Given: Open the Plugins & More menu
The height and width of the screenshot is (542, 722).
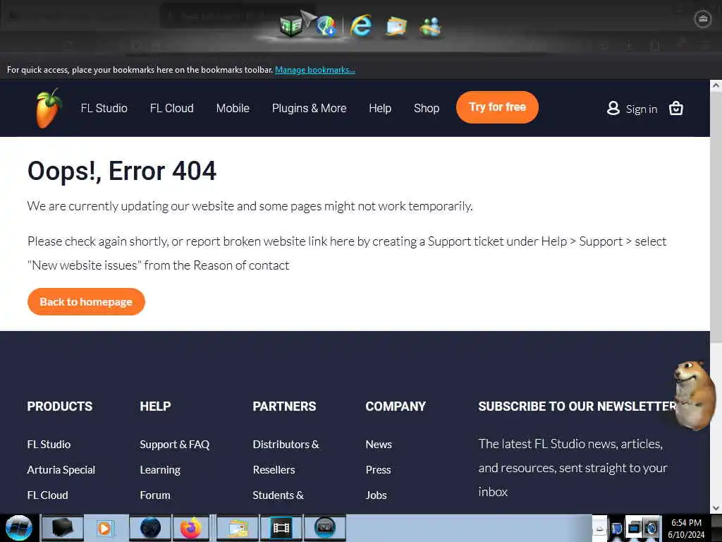Looking at the screenshot, I should [309, 108].
